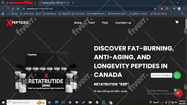The width and height of the screenshot is (187, 105).
Task: Open the tab search dropdown arrow
Action: tap(3, 3)
